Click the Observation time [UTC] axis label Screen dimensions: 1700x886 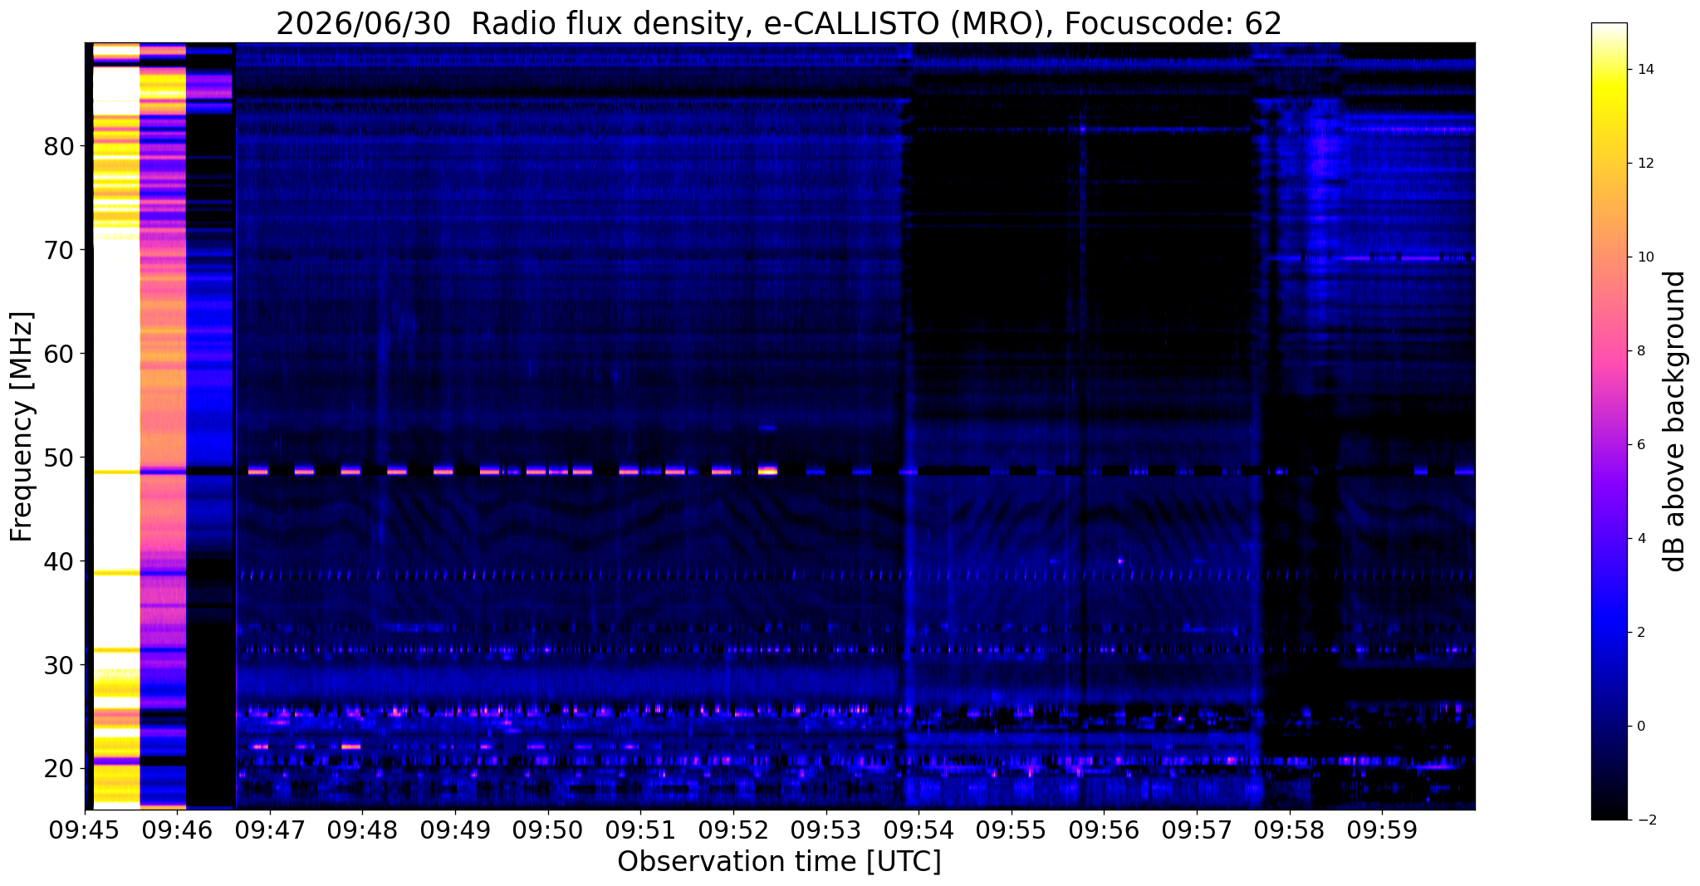pos(779,862)
